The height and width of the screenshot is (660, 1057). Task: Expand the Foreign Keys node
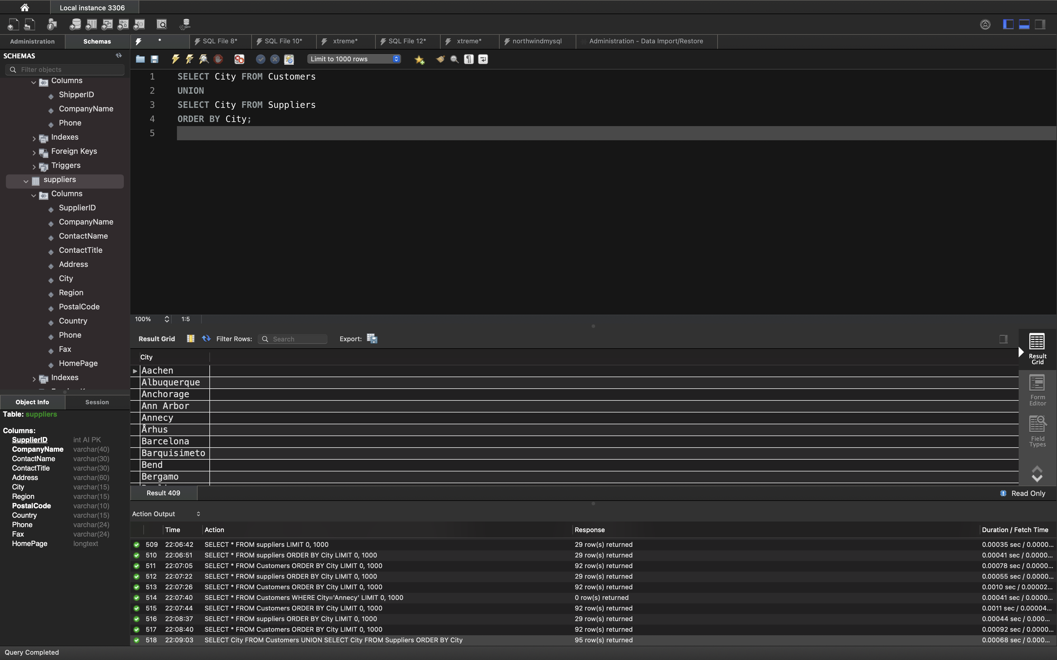(x=34, y=152)
